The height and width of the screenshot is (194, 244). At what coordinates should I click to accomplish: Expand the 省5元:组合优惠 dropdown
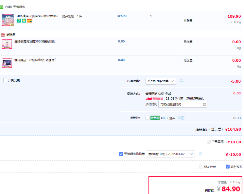click(161, 81)
